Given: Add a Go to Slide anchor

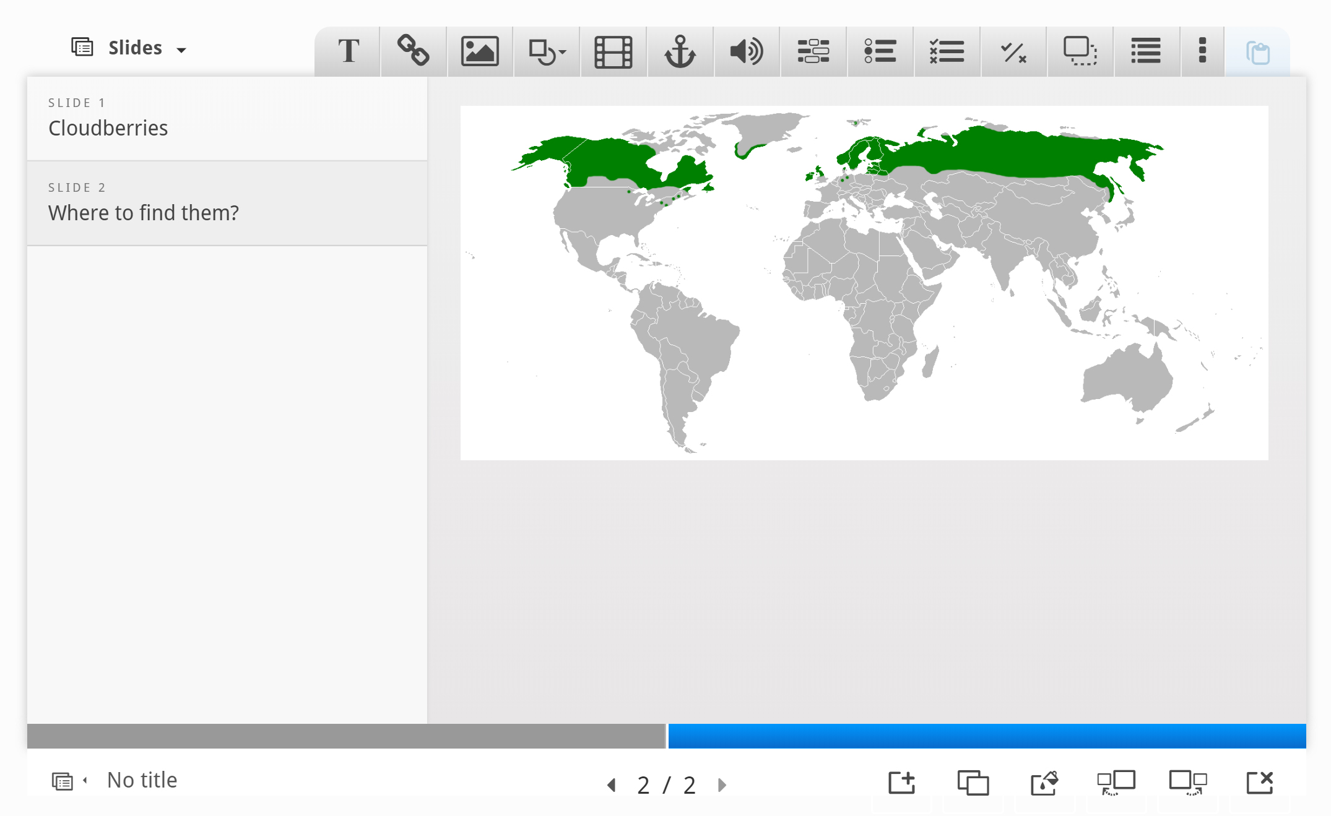Looking at the screenshot, I should point(680,51).
